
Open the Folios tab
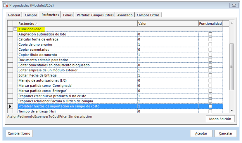pyautogui.click(x=67, y=15)
